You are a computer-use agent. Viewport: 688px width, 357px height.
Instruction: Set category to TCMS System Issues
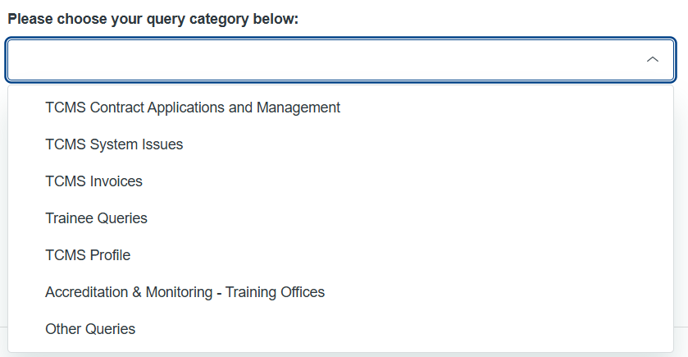click(114, 144)
